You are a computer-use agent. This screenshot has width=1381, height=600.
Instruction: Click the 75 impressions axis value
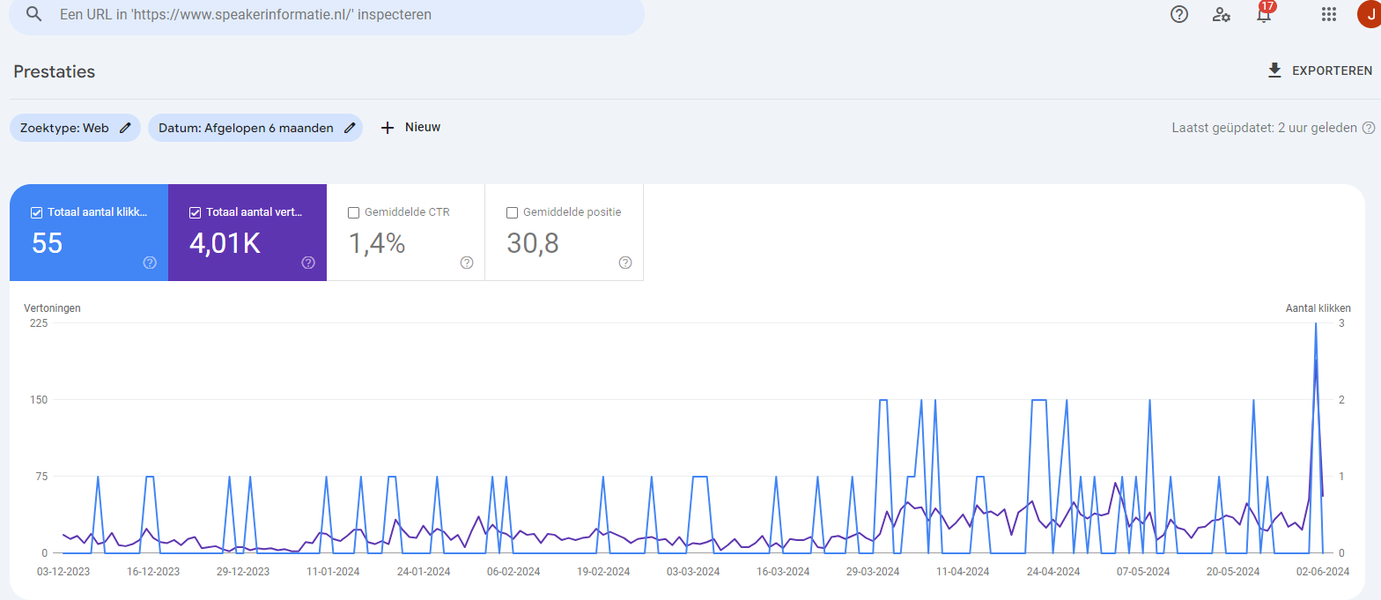coord(41,477)
